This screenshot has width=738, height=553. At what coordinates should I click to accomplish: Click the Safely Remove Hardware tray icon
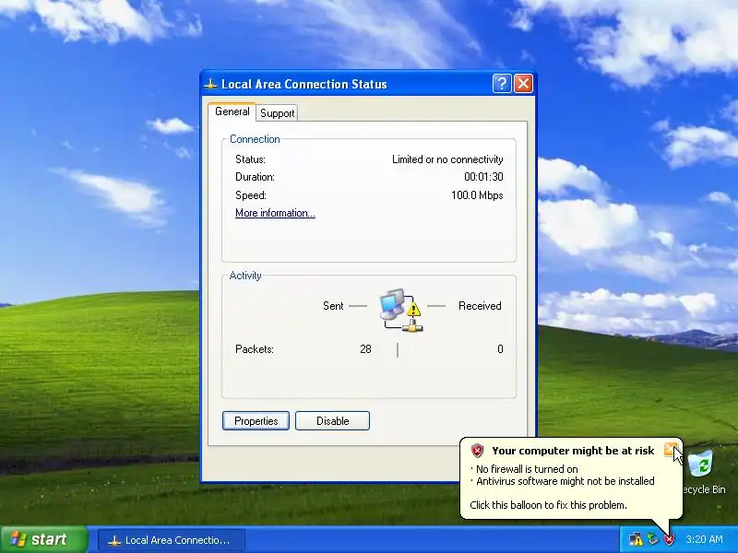pyautogui.click(x=652, y=539)
